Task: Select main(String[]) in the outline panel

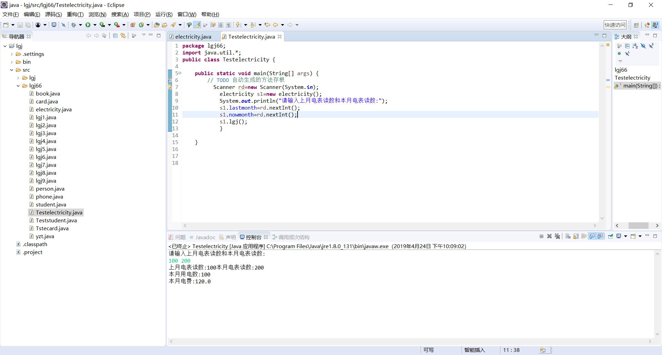Action: coord(640,86)
